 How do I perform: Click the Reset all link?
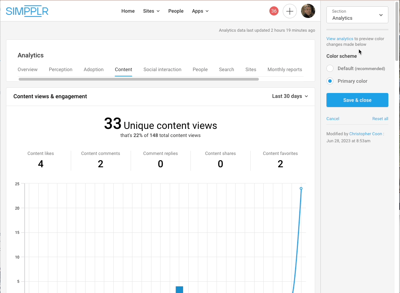(x=380, y=119)
